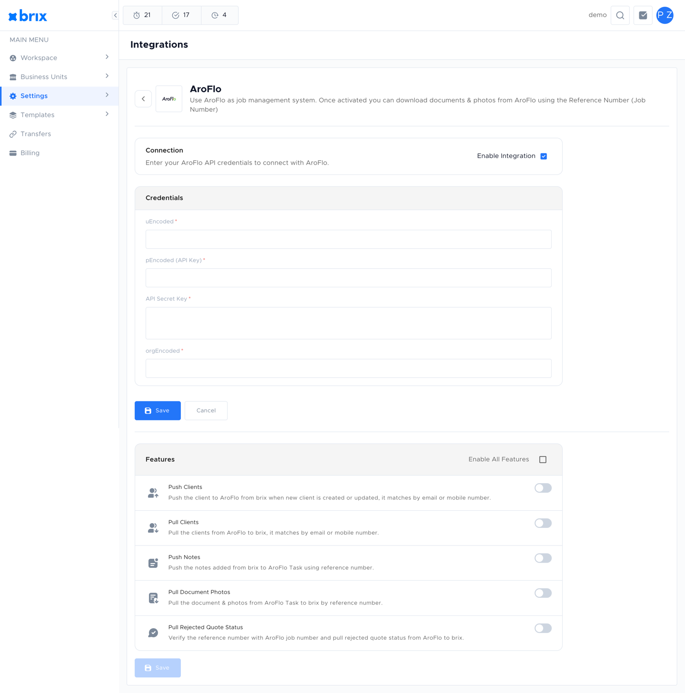
Task: Open the pending counter showing 4
Action: point(219,15)
